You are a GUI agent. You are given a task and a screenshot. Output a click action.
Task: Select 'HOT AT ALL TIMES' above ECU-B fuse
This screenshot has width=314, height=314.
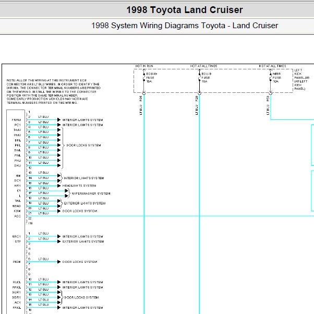(x=203, y=66)
